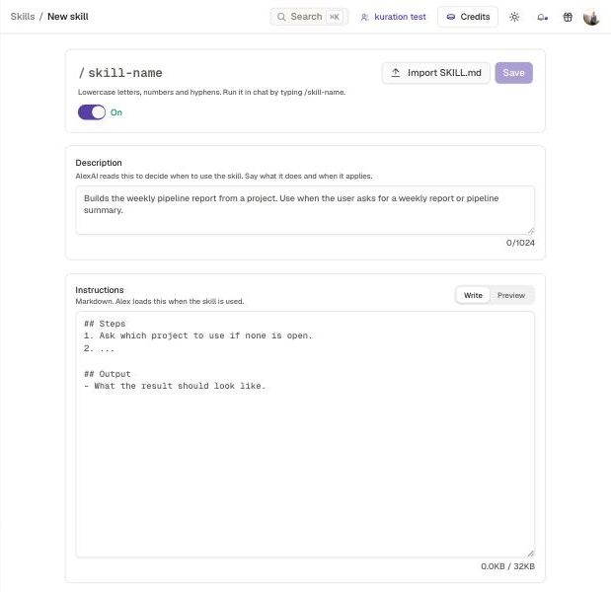Switch to the Write tab
The image size is (611, 592).
[473, 295]
